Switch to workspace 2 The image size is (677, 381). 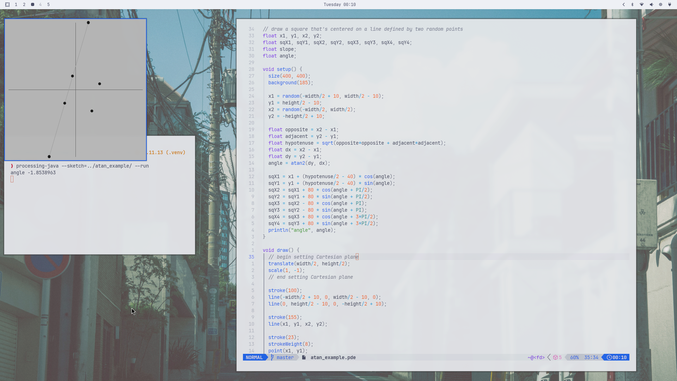coord(24,5)
